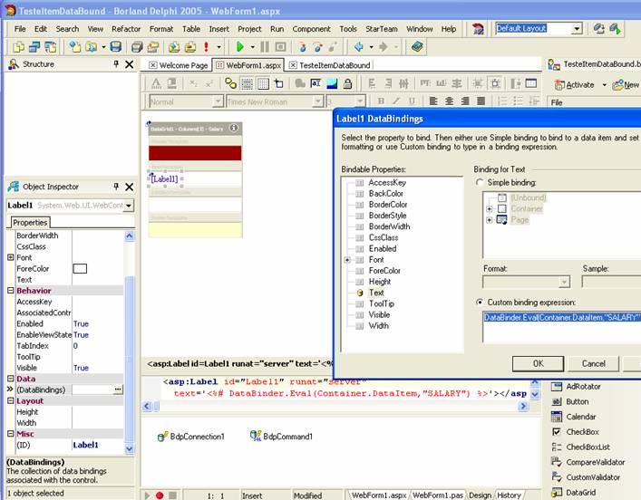Collapse the Behavior category
The height and width of the screenshot is (500, 641).
[x=11, y=291]
